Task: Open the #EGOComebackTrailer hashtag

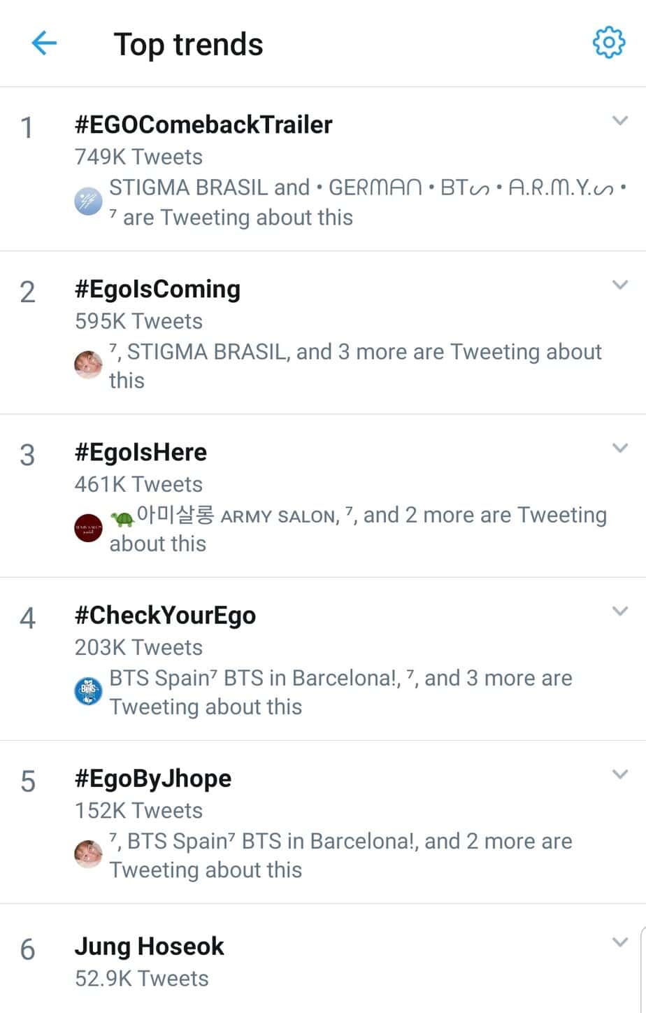Action: click(x=203, y=125)
